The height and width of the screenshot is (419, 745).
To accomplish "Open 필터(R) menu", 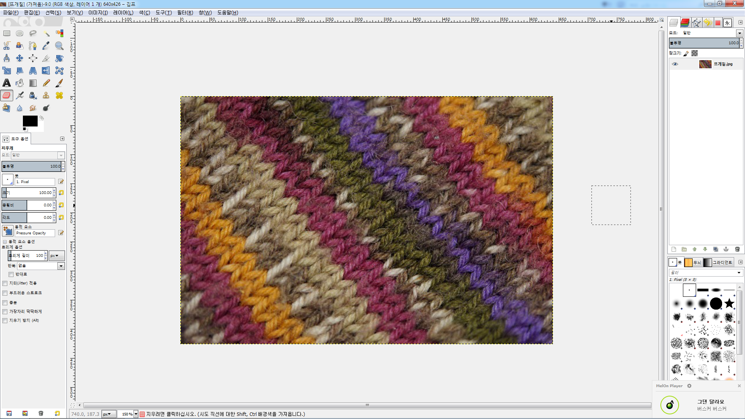I will (x=185, y=12).
